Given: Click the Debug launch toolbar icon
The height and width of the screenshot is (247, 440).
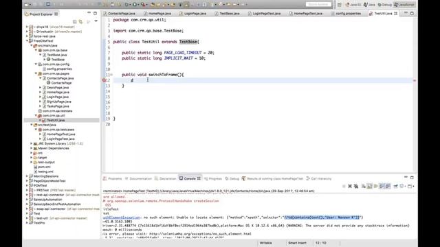Looking at the screenshot, I should (x=126, y=5).
